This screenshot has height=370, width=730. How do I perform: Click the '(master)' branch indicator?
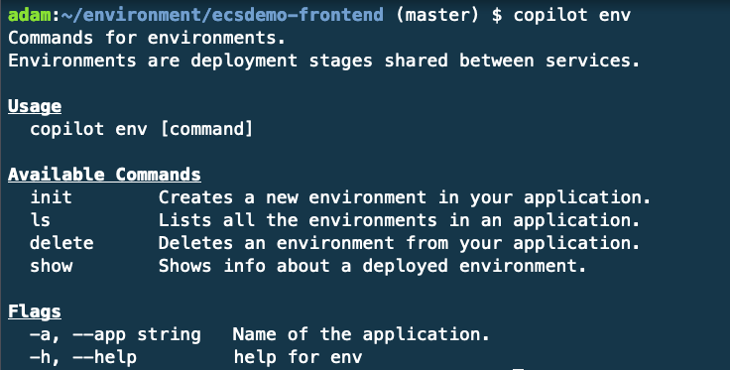437,15
